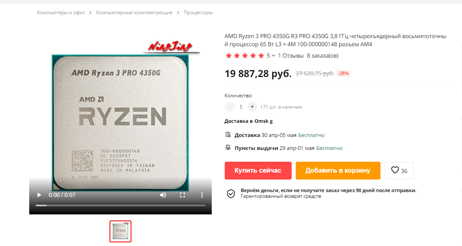Viewport: 462px width, 246px height.
Task: Click the pickup points icon
Action: pyautogui.click(x=228, y=148)
